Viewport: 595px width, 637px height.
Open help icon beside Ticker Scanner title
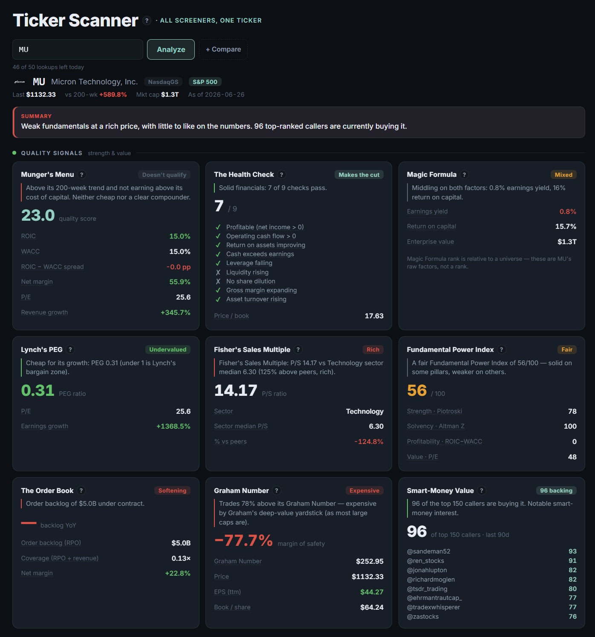point(147,20)
